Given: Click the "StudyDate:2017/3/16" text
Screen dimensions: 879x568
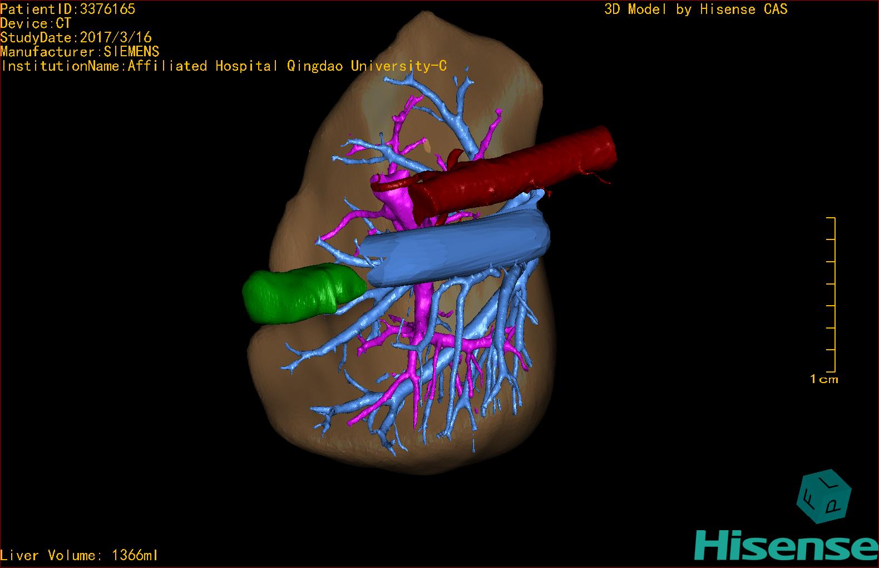Looking at the screenshot, I should [76, 37].
